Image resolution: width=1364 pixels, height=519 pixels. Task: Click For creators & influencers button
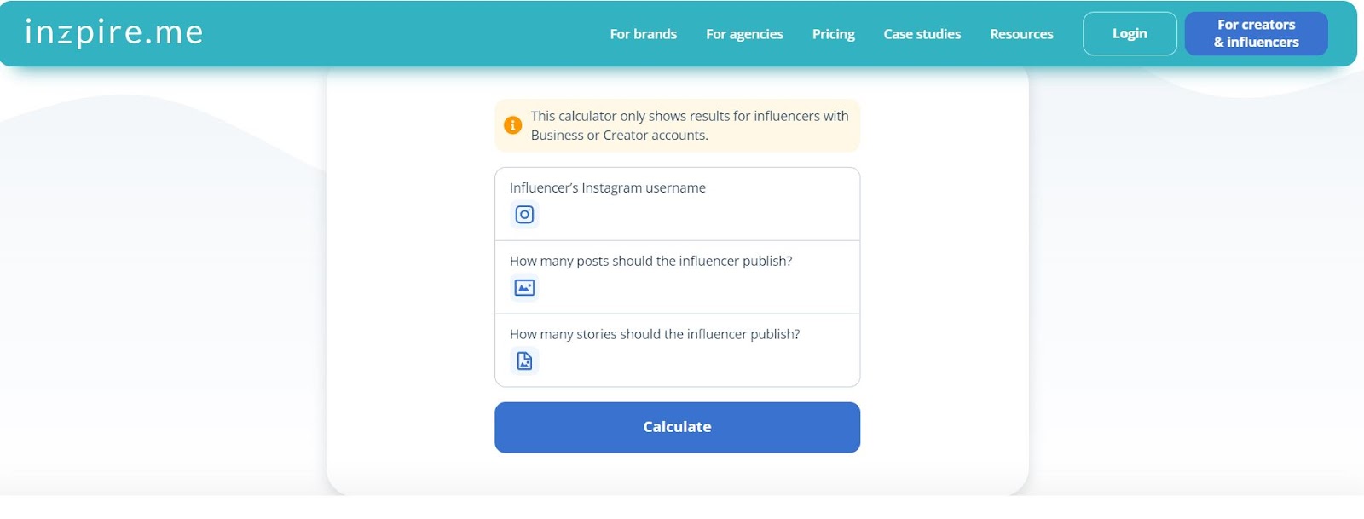1256,33
